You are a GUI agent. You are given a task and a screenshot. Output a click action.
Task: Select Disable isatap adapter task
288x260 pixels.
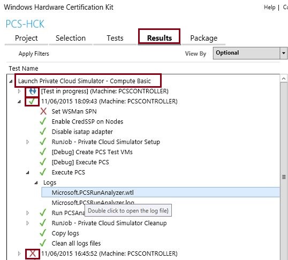pos(82,132)
